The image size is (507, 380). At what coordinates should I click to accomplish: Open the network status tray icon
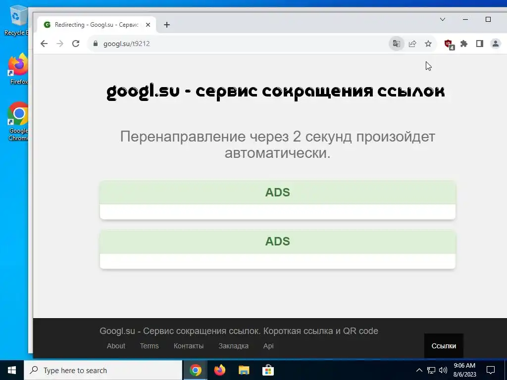click(x=431, y=370)
